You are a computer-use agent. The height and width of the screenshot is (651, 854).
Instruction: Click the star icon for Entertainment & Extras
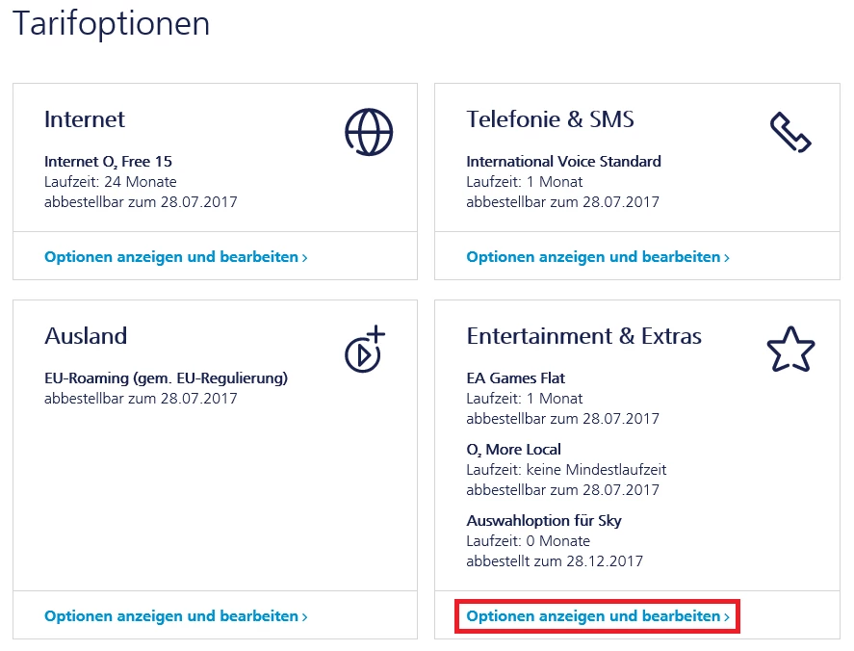pos(790,350)
